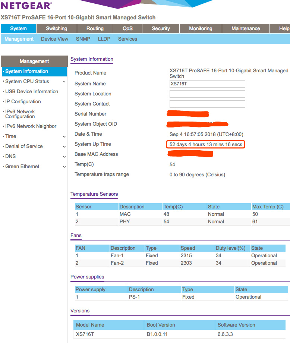Click the Fans section heading

click(x=76, y=235)
